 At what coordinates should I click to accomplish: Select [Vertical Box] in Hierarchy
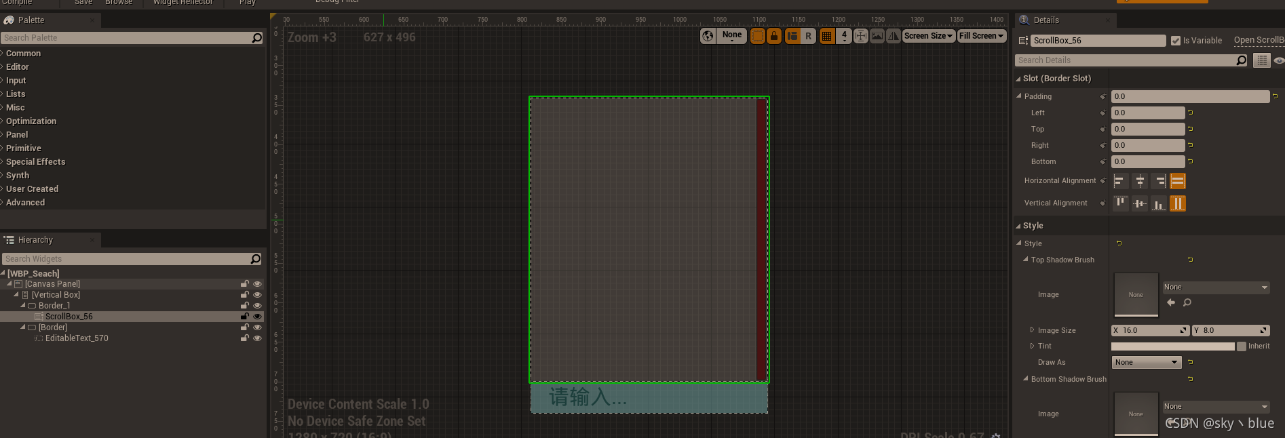(x=56, y=295)
